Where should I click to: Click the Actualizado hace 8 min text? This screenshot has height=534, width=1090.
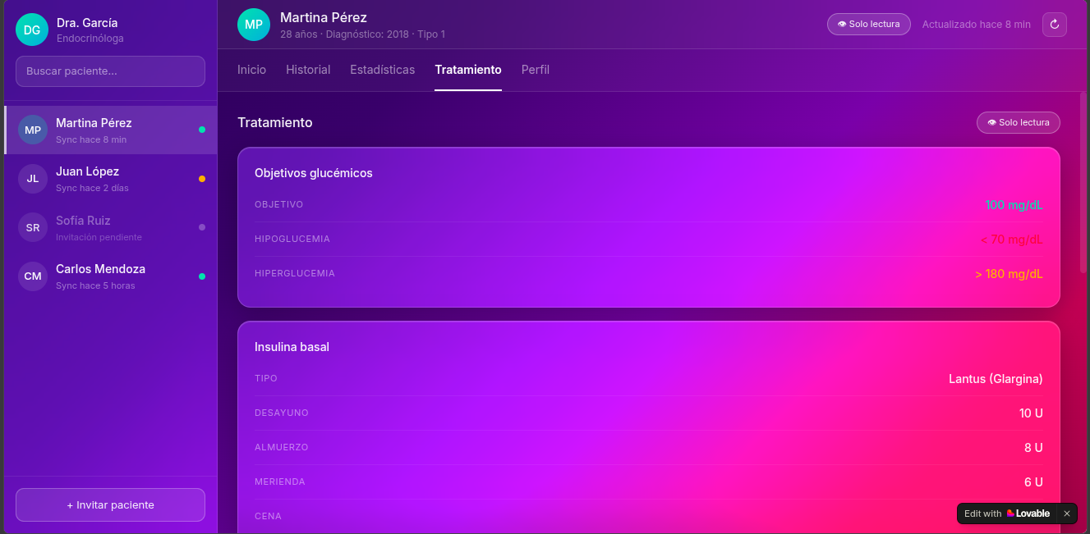[977, 25]
